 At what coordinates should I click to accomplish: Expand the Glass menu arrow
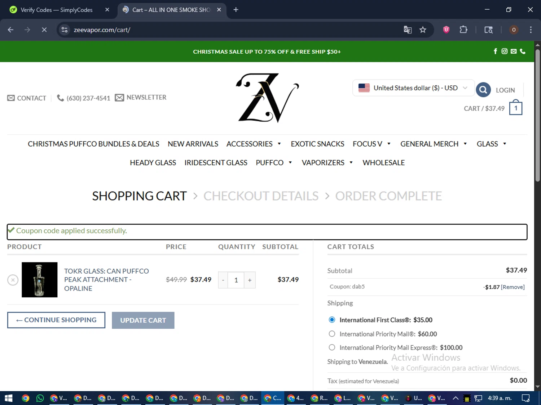click(505, 144)
